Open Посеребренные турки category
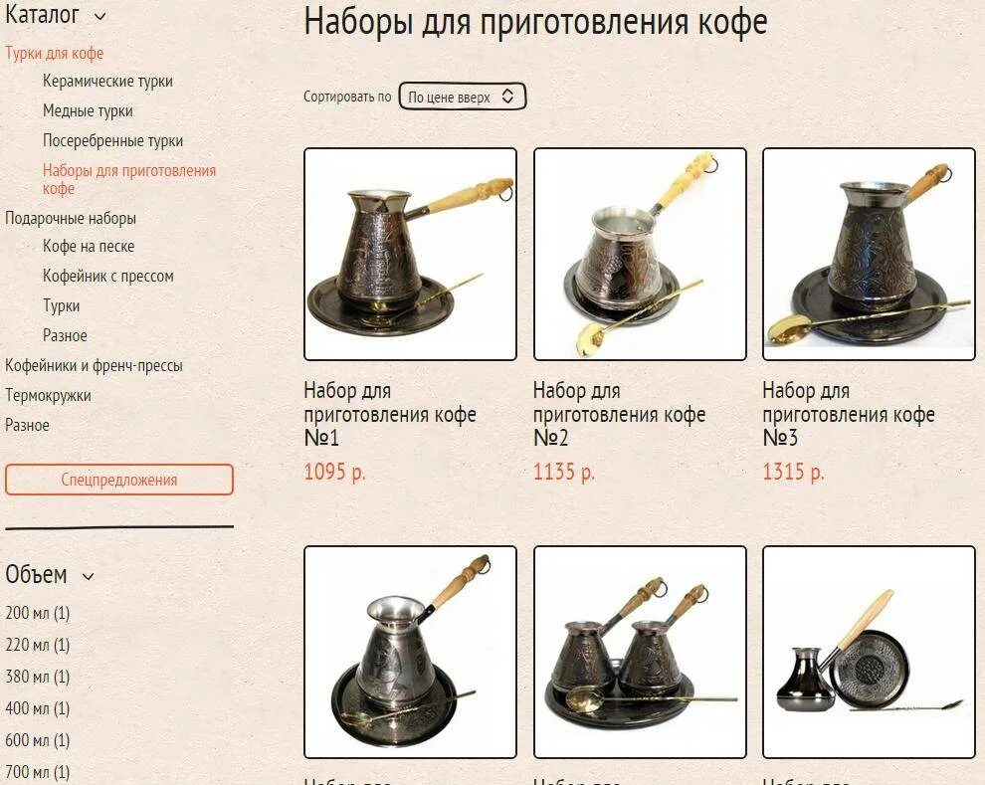Viewport: 985px width, 785px height. 113,140
